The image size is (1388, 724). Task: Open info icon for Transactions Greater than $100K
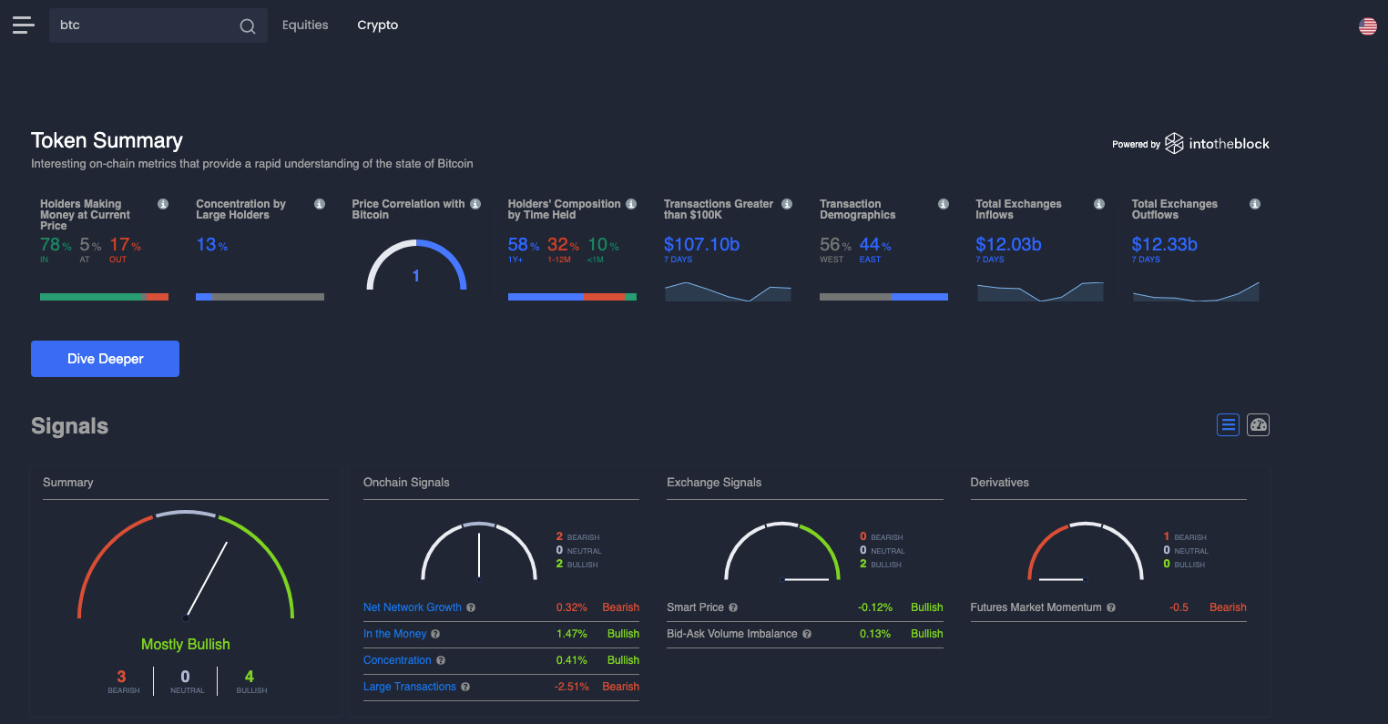(x=787, y=204)
